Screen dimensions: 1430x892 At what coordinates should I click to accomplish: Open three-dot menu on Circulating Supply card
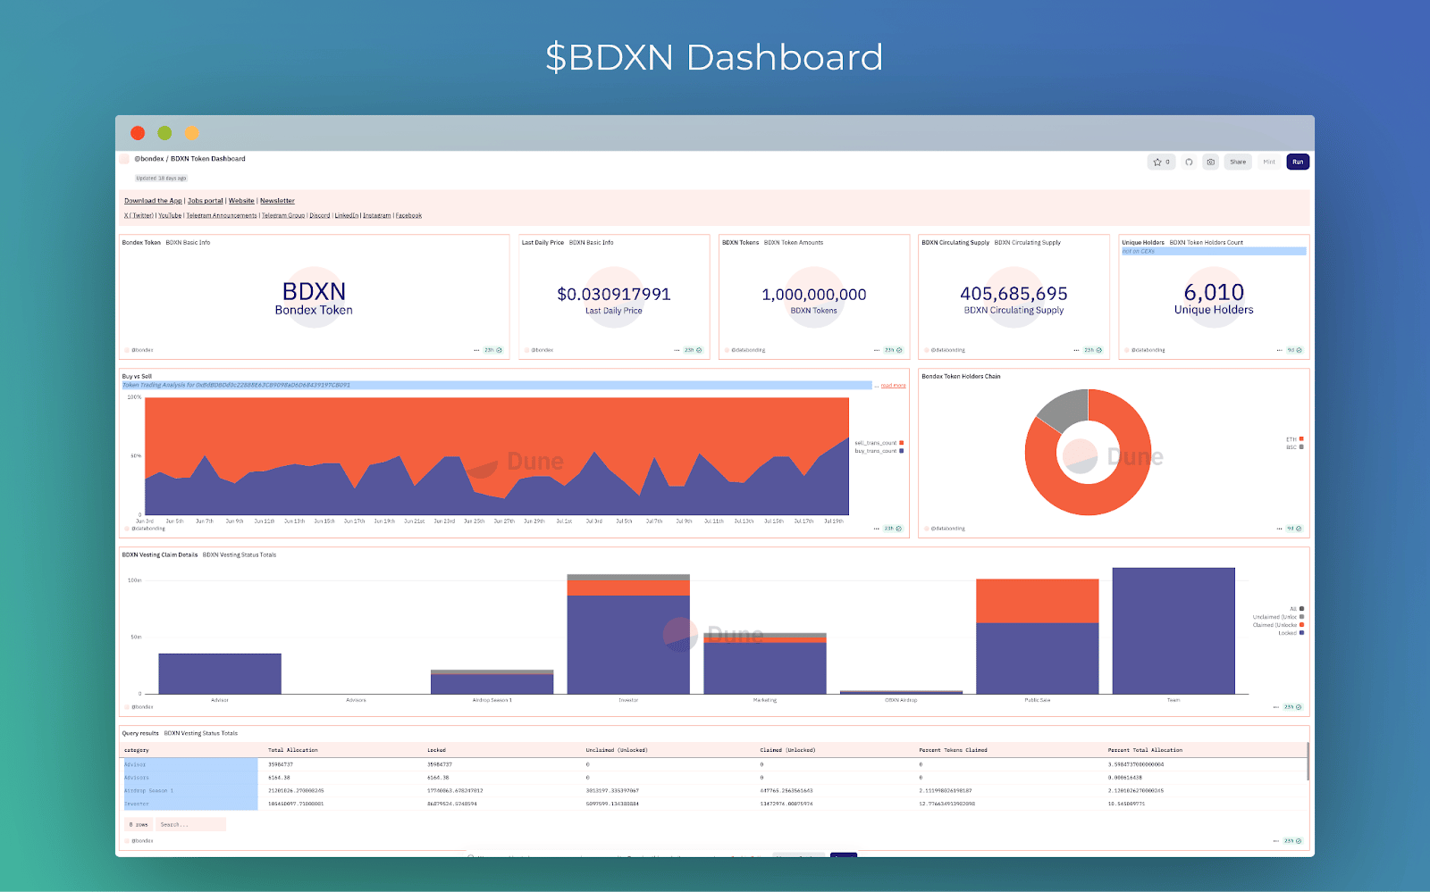click(x=1076, y=350)
